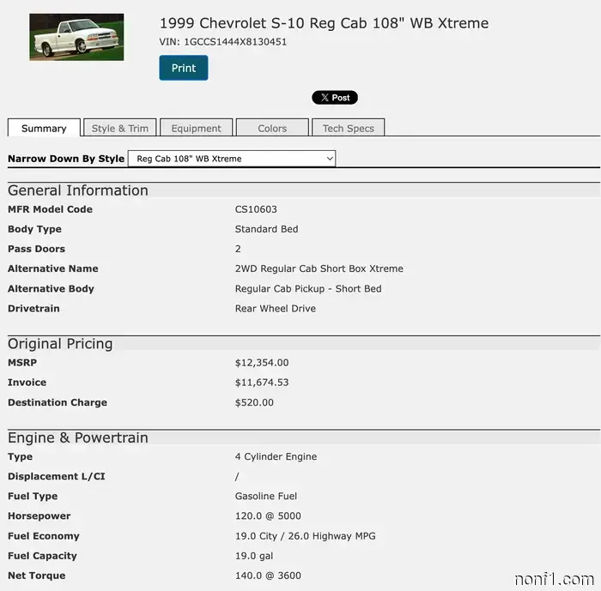601x591 pixels.
Task: Click the General Information section heading
Action: [78, 190]
